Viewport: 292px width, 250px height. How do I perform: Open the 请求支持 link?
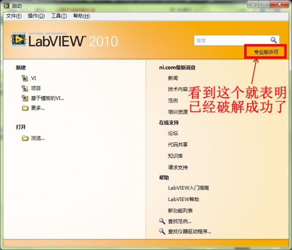pyautogui.click(x=178, y=168)
